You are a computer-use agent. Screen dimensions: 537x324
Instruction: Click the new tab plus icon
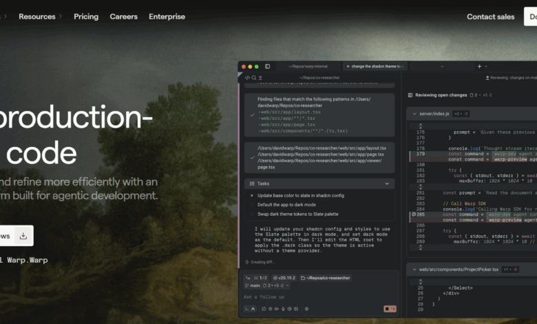point(479,66)
